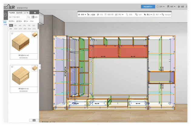Expand the file menu dropdown in the header
This screenshot has height=126, width=191.
pyautogui.click(x=160, y=6)
